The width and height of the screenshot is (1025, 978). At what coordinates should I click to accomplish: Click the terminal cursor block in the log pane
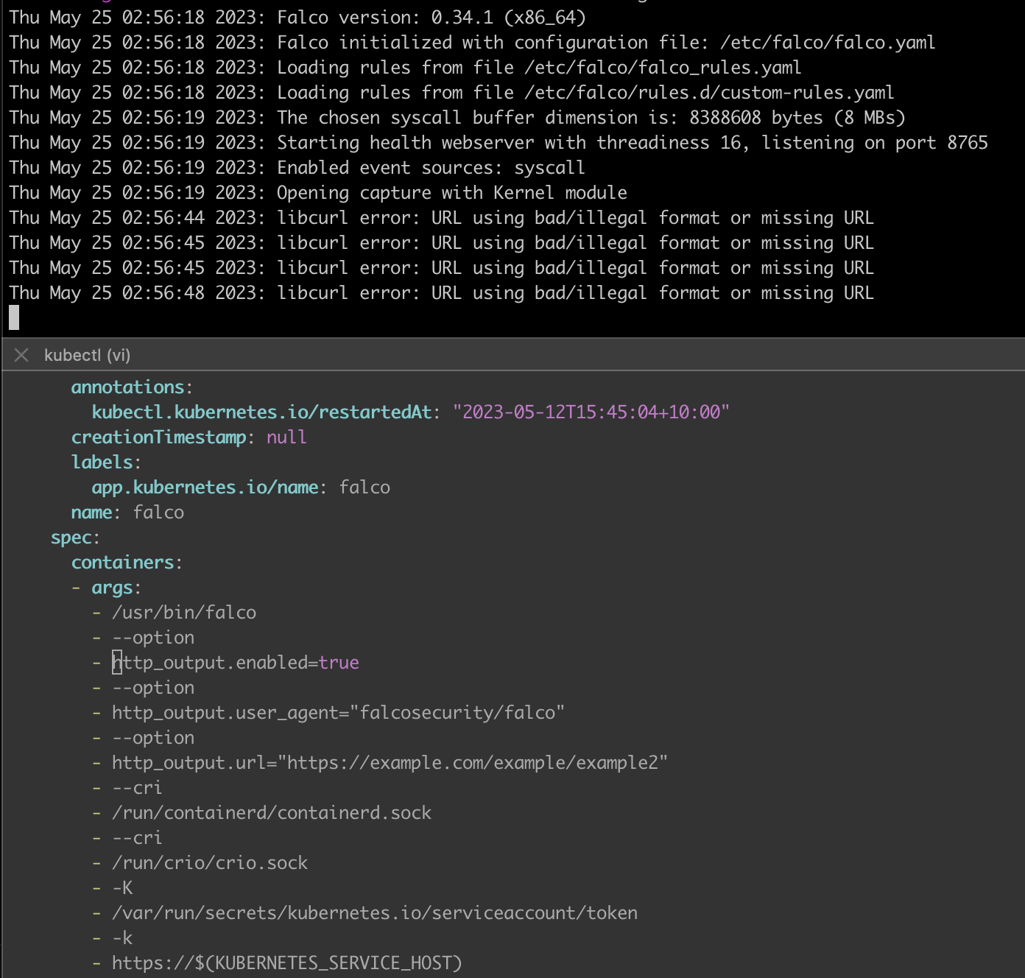(14, 317)
